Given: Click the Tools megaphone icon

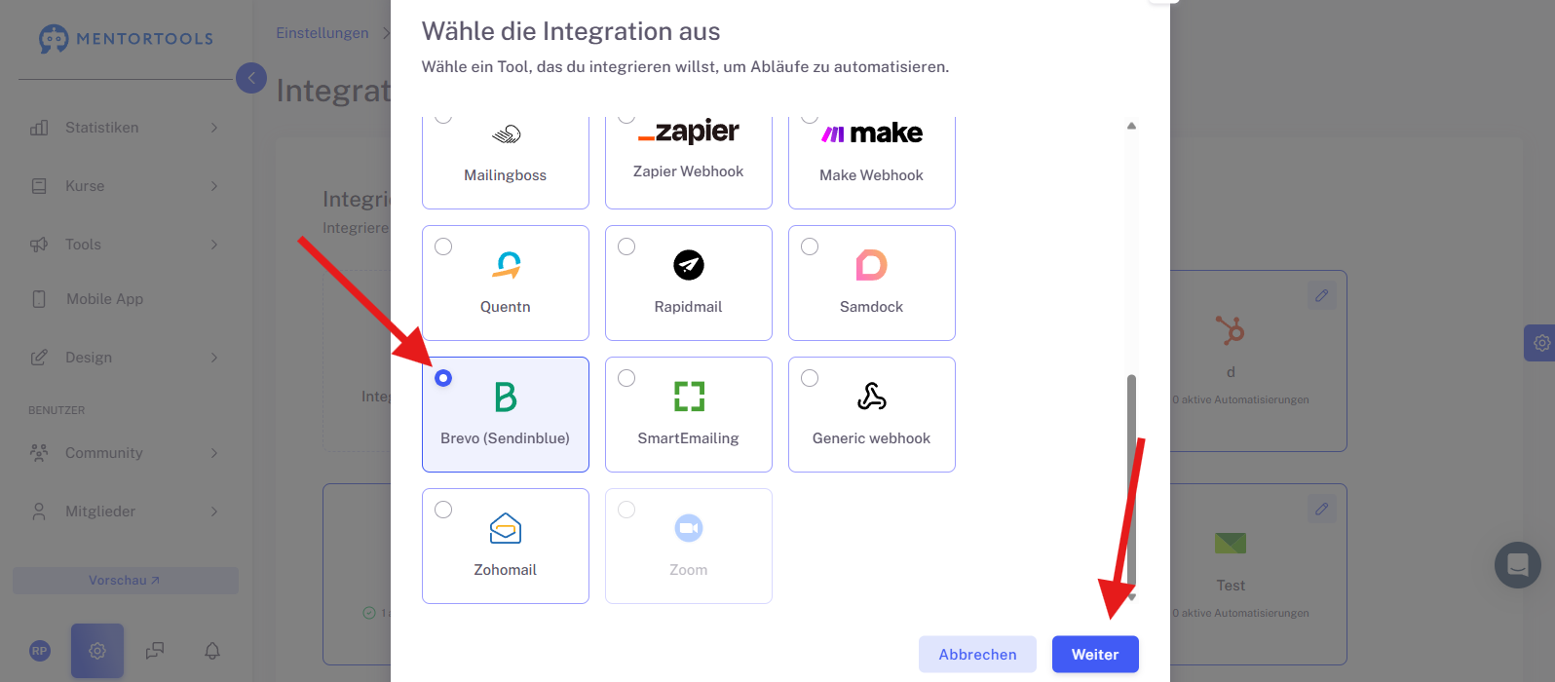Looking at the screenshot, I should tap(39, 245).
